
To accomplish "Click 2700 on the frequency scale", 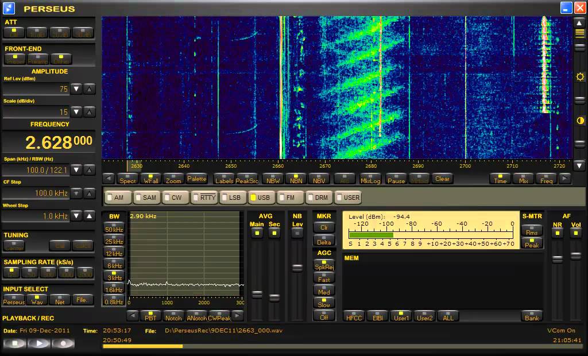I will tap(465, 166).
